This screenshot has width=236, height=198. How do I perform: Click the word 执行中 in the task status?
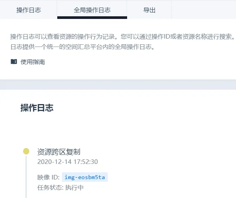(74, 187)
